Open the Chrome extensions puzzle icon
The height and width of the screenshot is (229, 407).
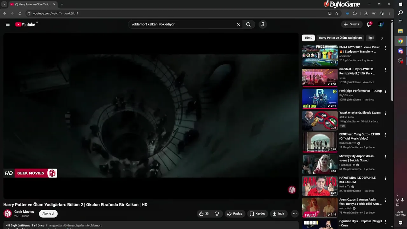355,13
